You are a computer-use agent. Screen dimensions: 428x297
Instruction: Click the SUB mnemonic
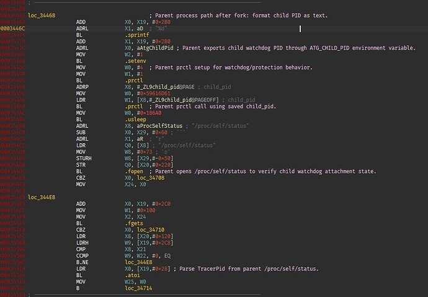pyautogui.click(x=81, y=133)
